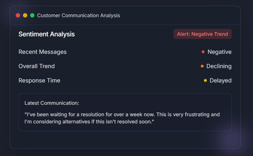
Task: Select the Recent Messages label
Action: pyautogui.click(x=42, y=52)
